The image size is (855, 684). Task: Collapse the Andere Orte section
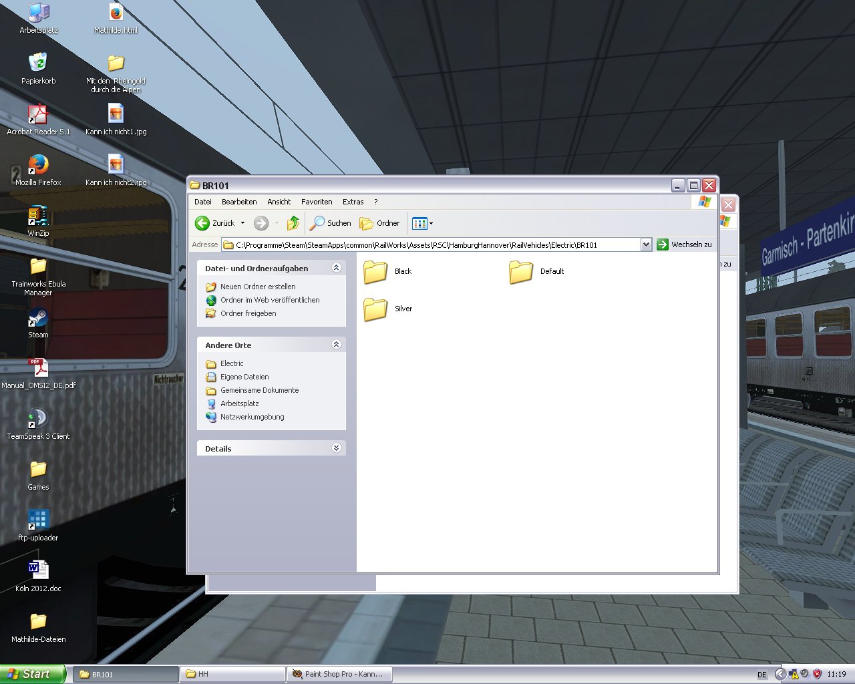tap(336, 345)
